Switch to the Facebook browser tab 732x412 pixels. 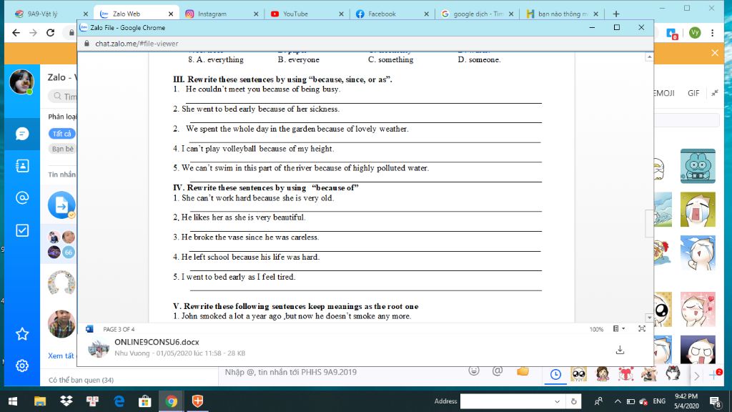pos(392,14)
